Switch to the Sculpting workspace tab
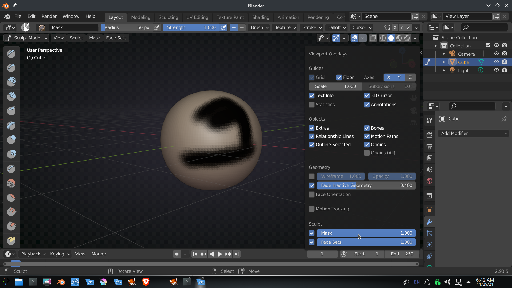This screenshot has height=288, width=512. (168, 17)
